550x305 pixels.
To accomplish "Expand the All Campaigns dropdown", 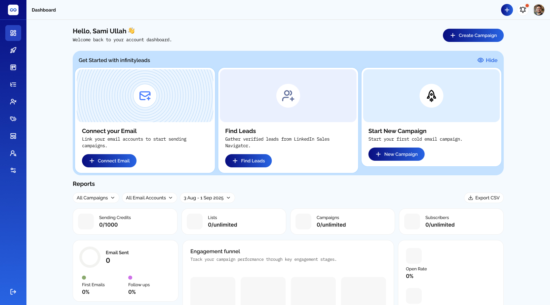I will [96, 198].
